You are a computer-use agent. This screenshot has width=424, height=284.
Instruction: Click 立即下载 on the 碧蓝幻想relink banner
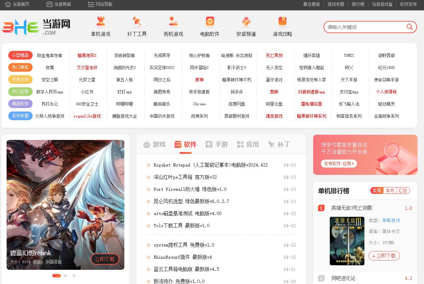tap(105, 259)
